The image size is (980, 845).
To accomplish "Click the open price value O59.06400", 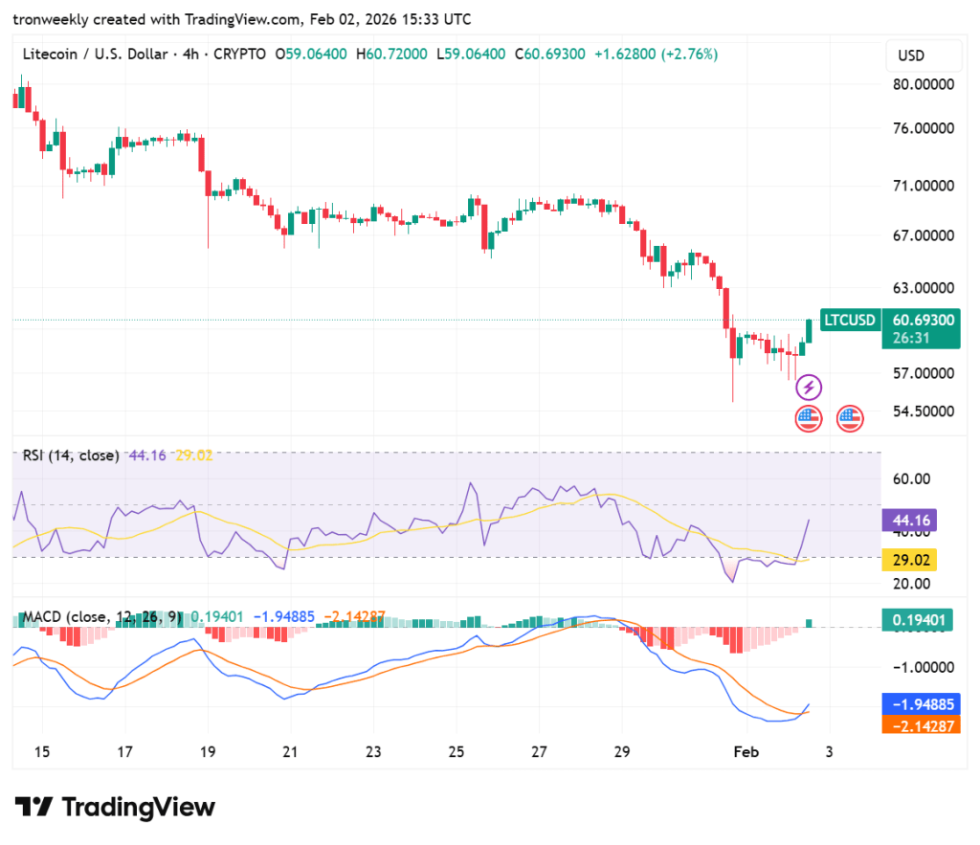I will [x=311, y=55].
